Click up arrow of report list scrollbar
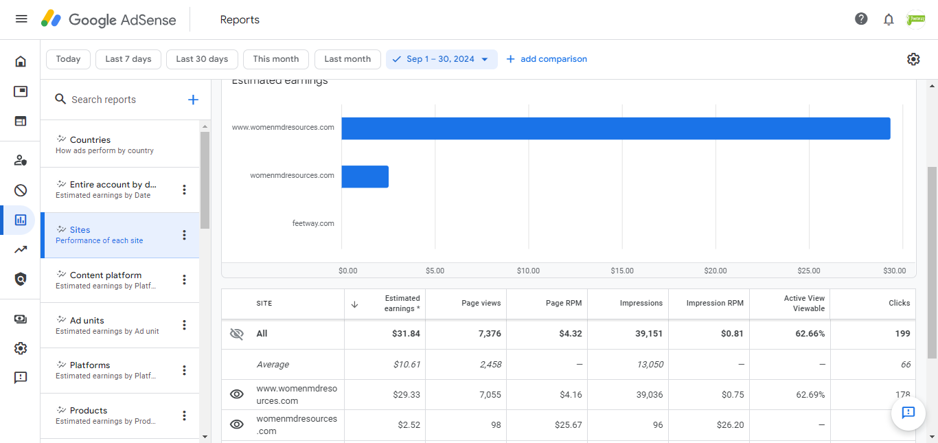 point(205,126)
